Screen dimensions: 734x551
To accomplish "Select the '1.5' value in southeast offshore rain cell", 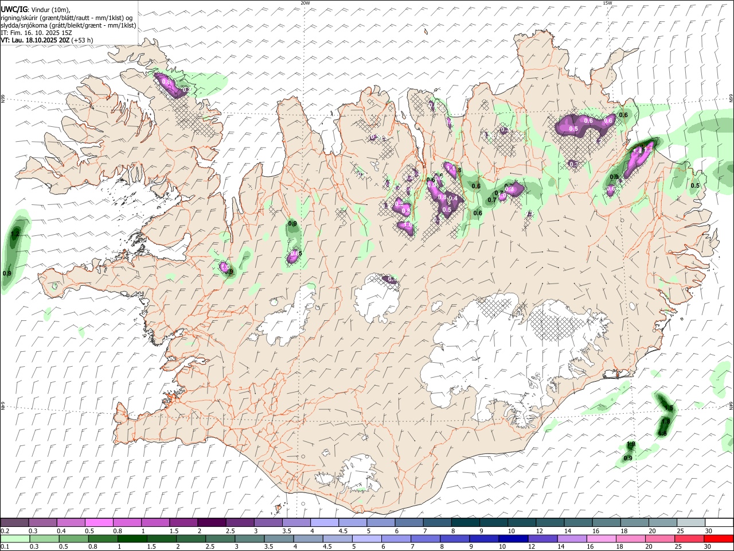I will [x=669, y=408].
